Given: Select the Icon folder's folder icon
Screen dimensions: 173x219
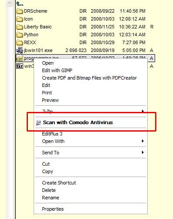Looking at the screenshot, I should pyautogui.click(x=20, y=19).
